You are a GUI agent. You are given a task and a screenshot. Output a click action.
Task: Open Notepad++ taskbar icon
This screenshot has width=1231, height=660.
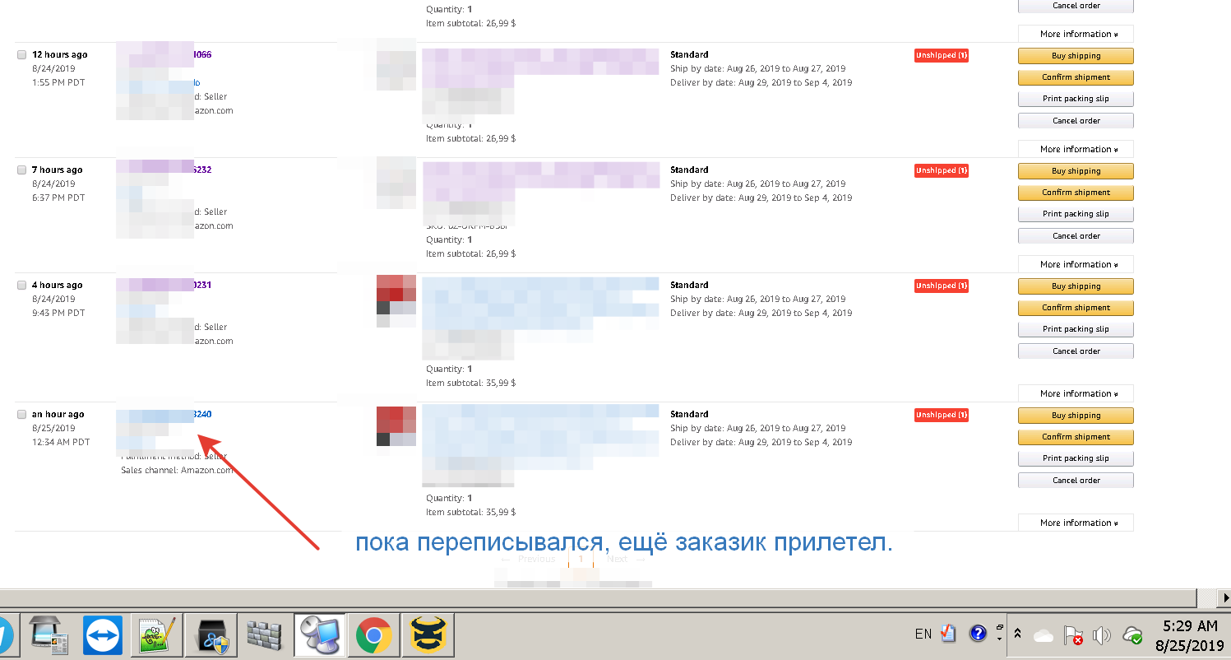(155, 635)
